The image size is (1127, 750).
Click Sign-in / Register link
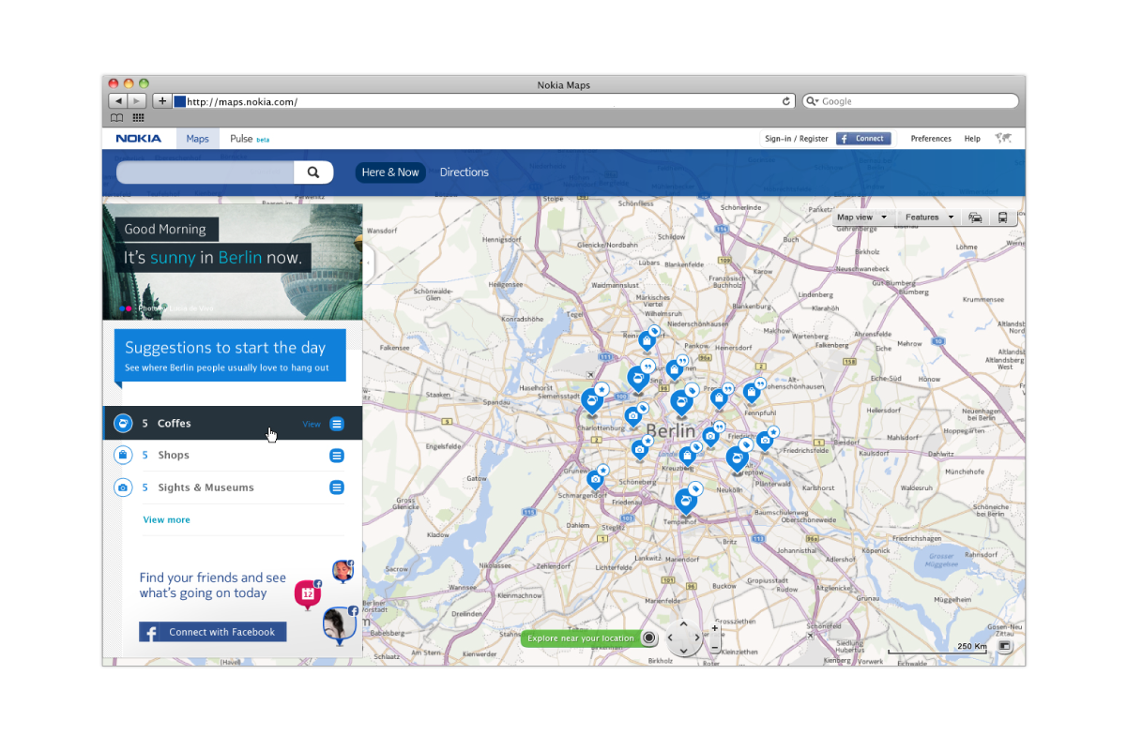click(797, 139)
